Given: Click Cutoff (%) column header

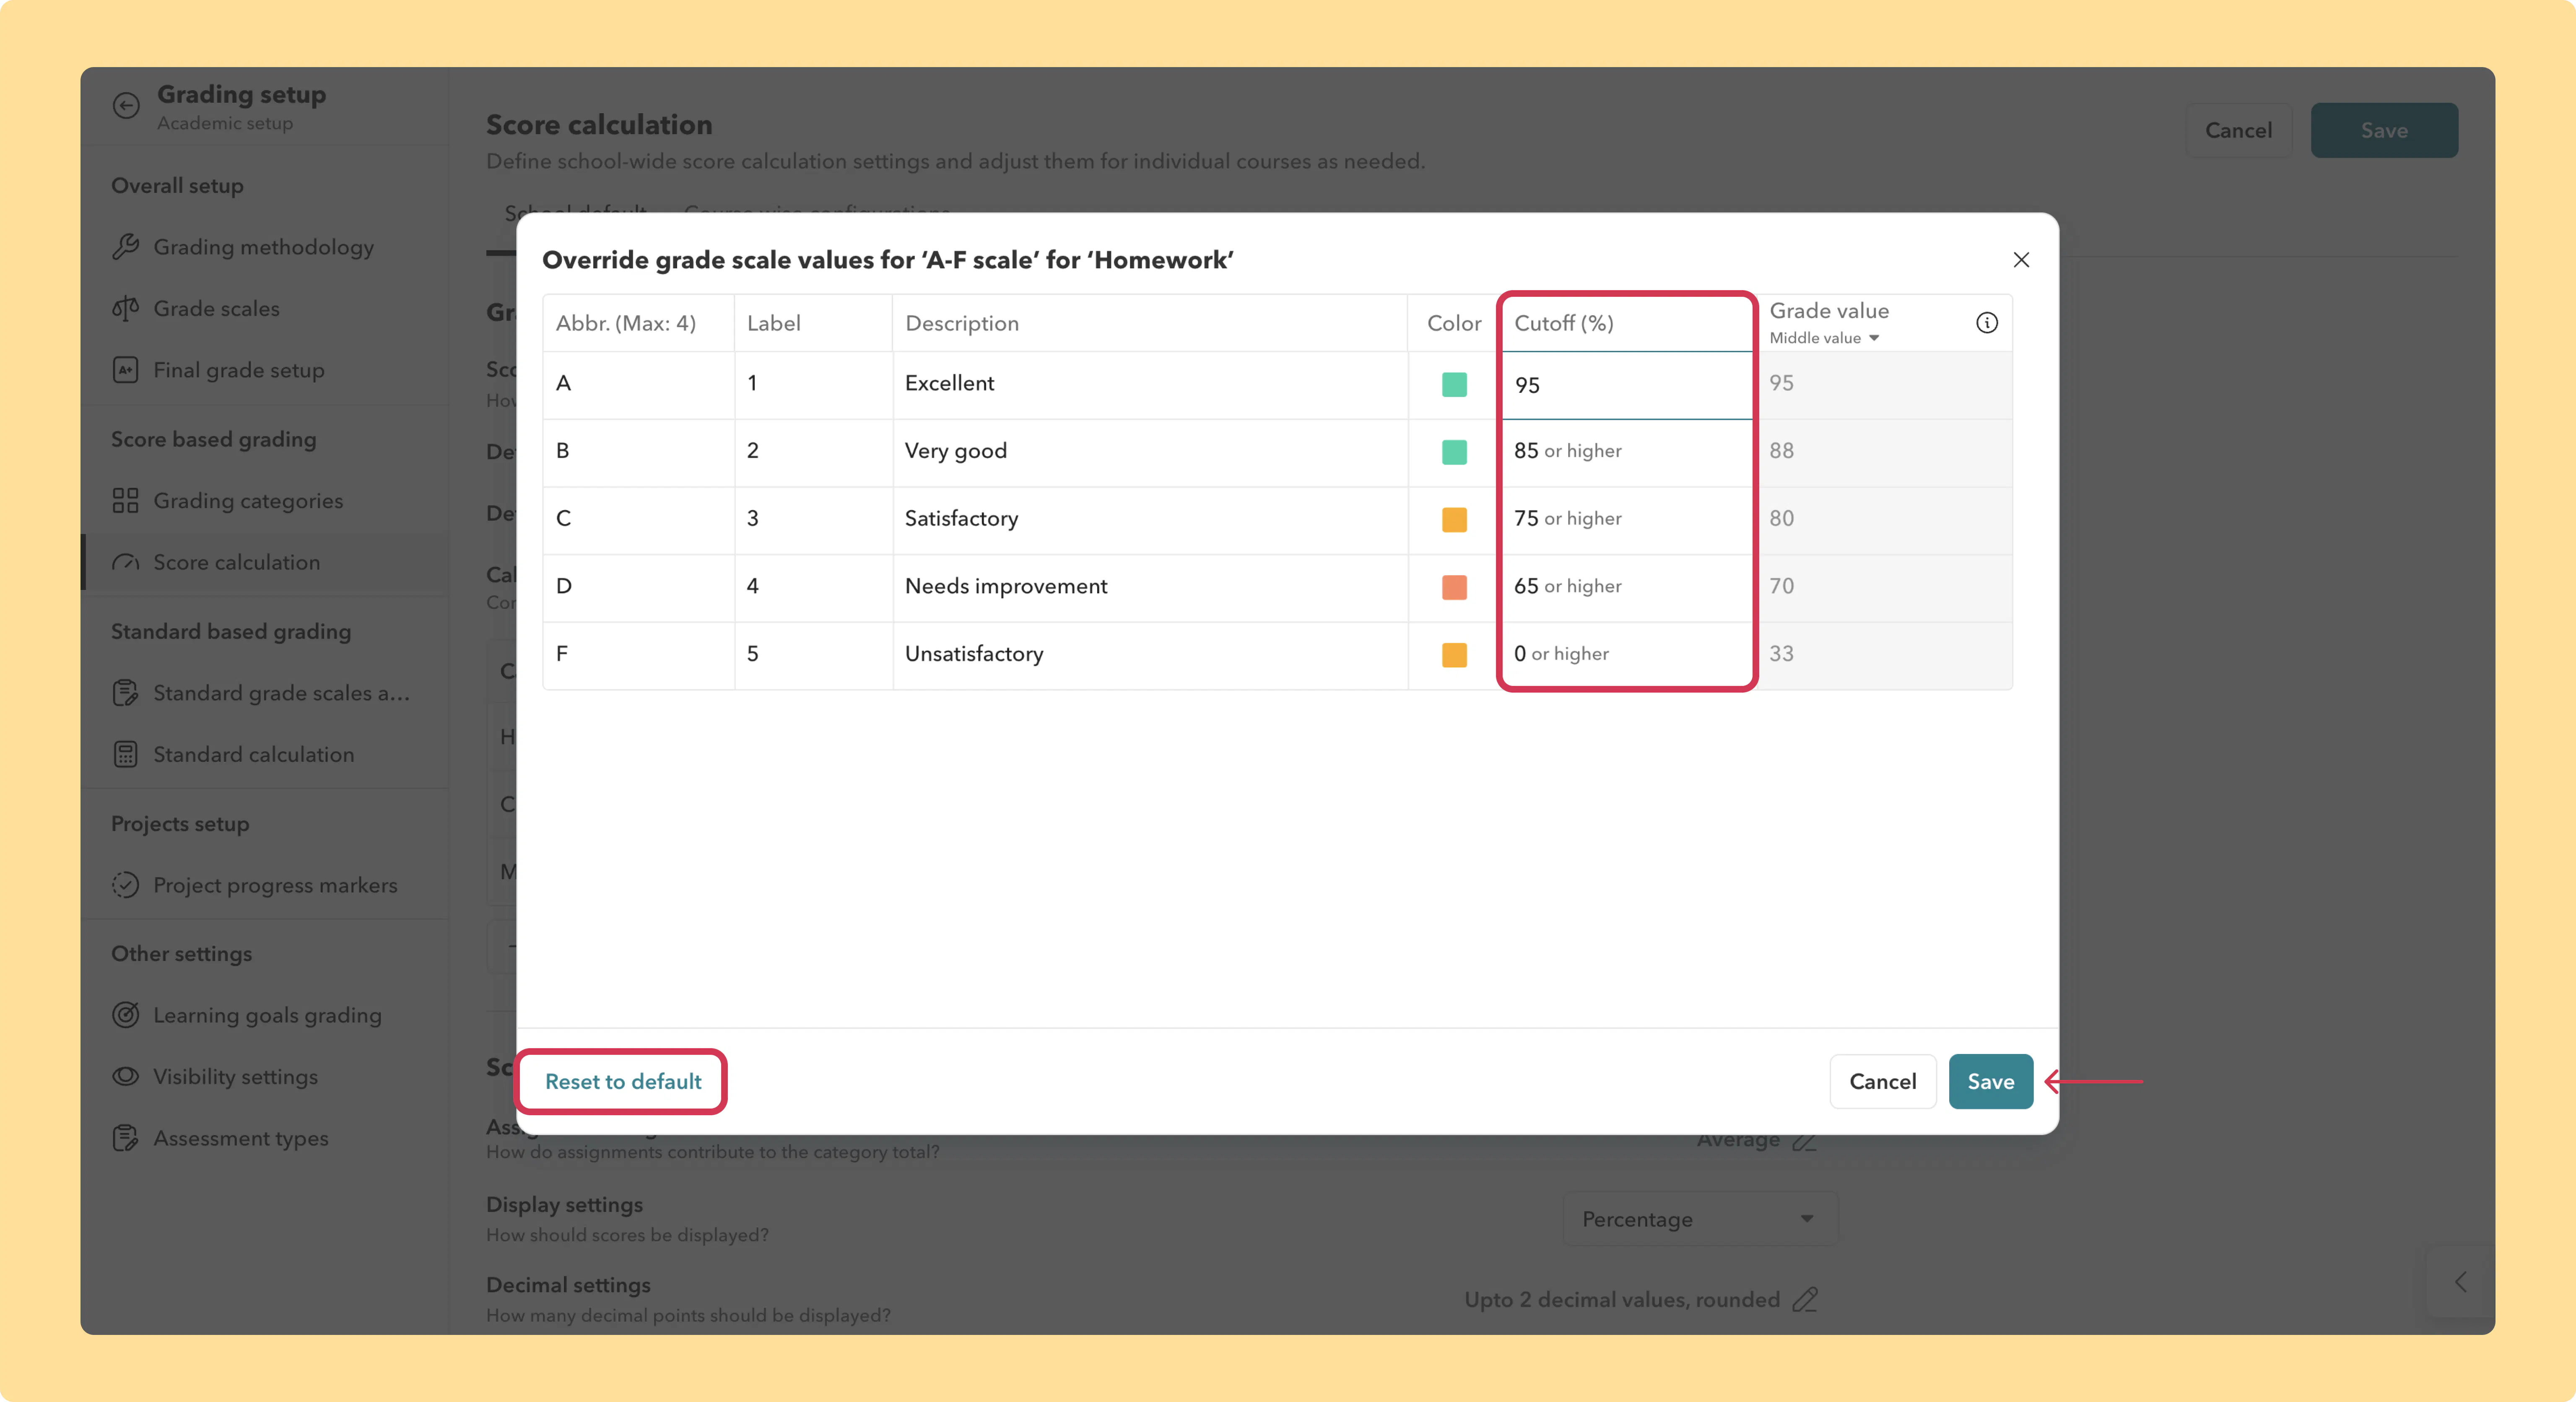Looking at the screenshot, I should click(1627, 323).
